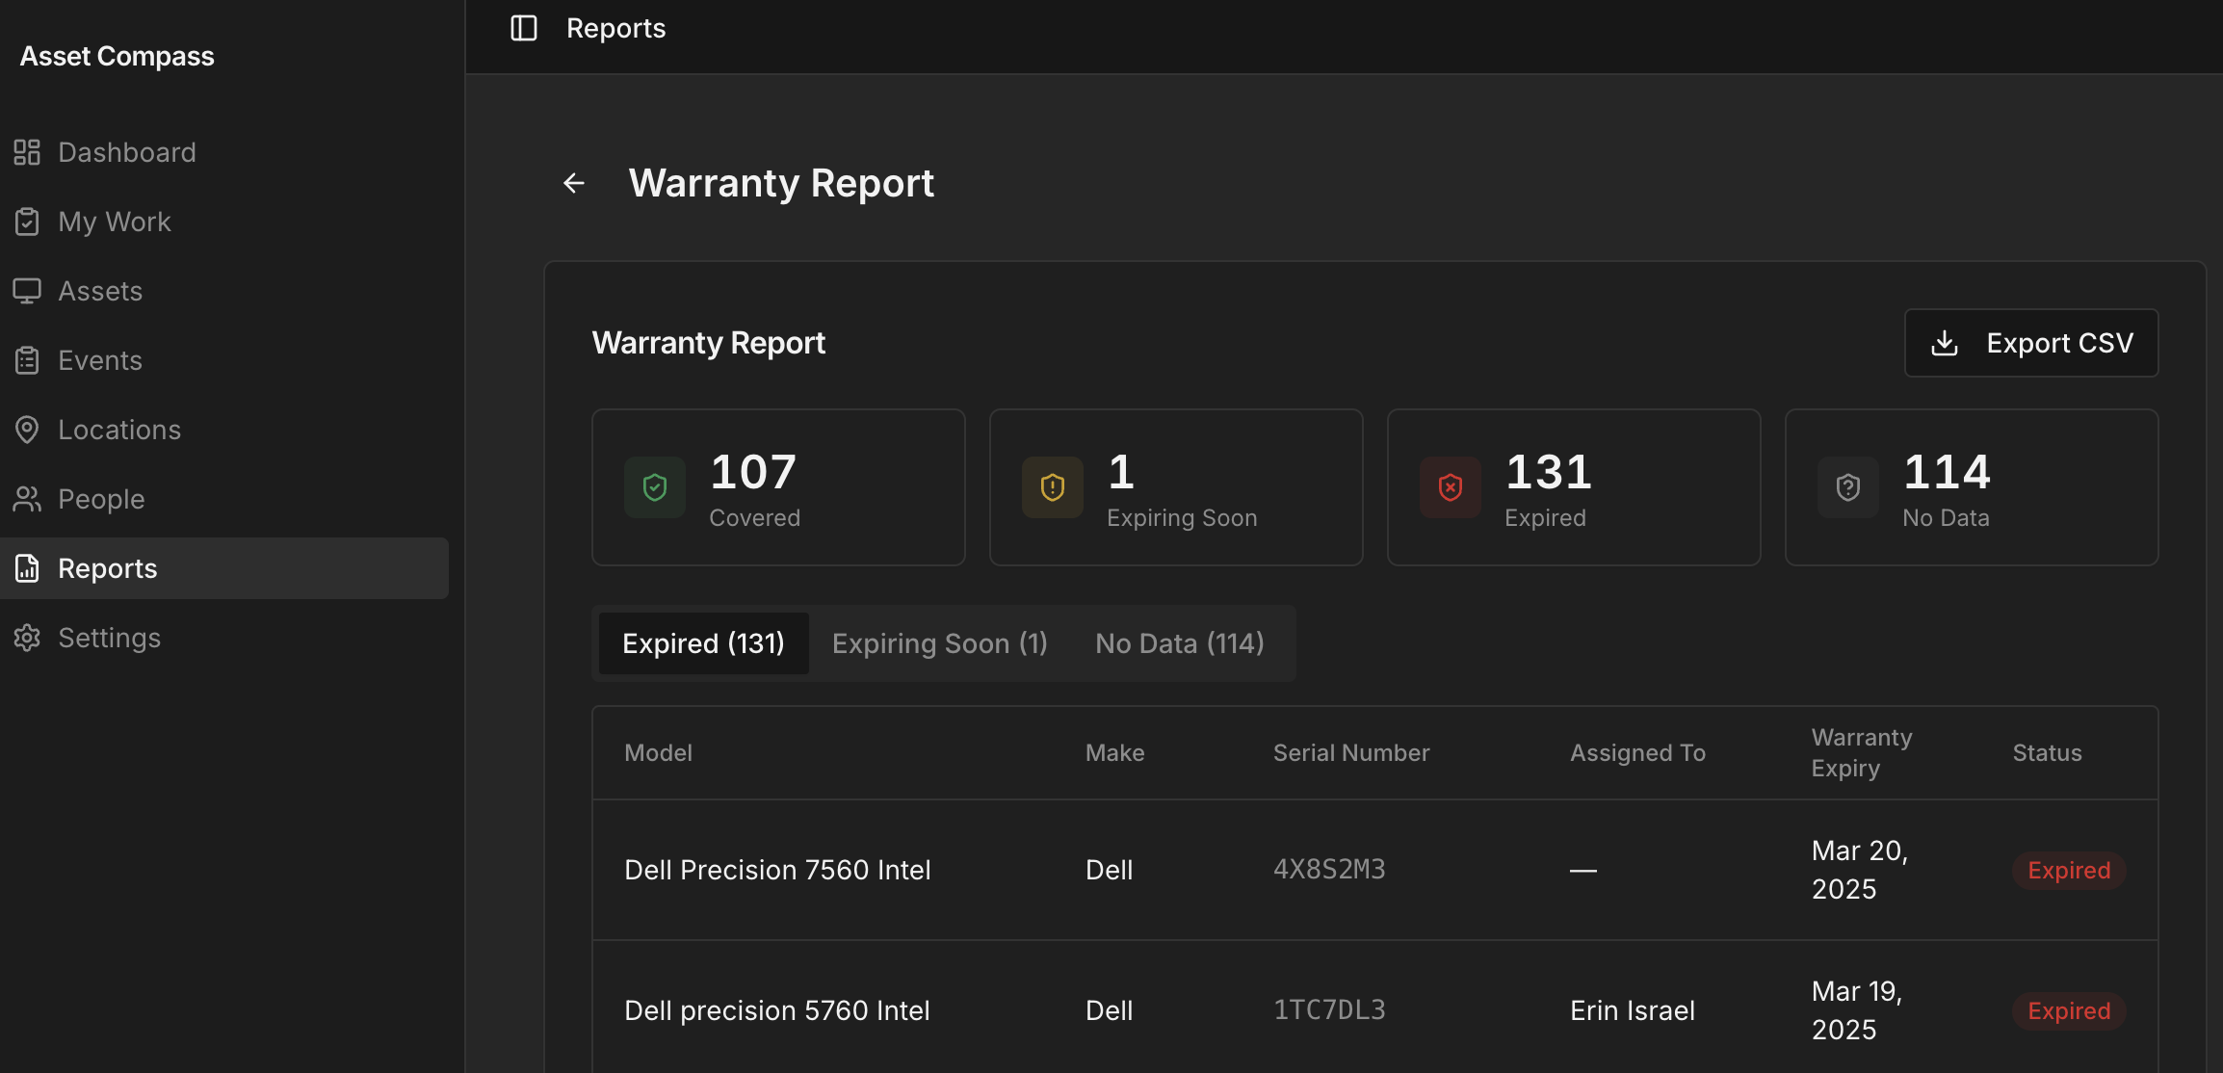Image resolution: width=2223 pixels, height=1073 pixels.
Task: Open Settings from the sidebar
Action: tap(224, 638)
